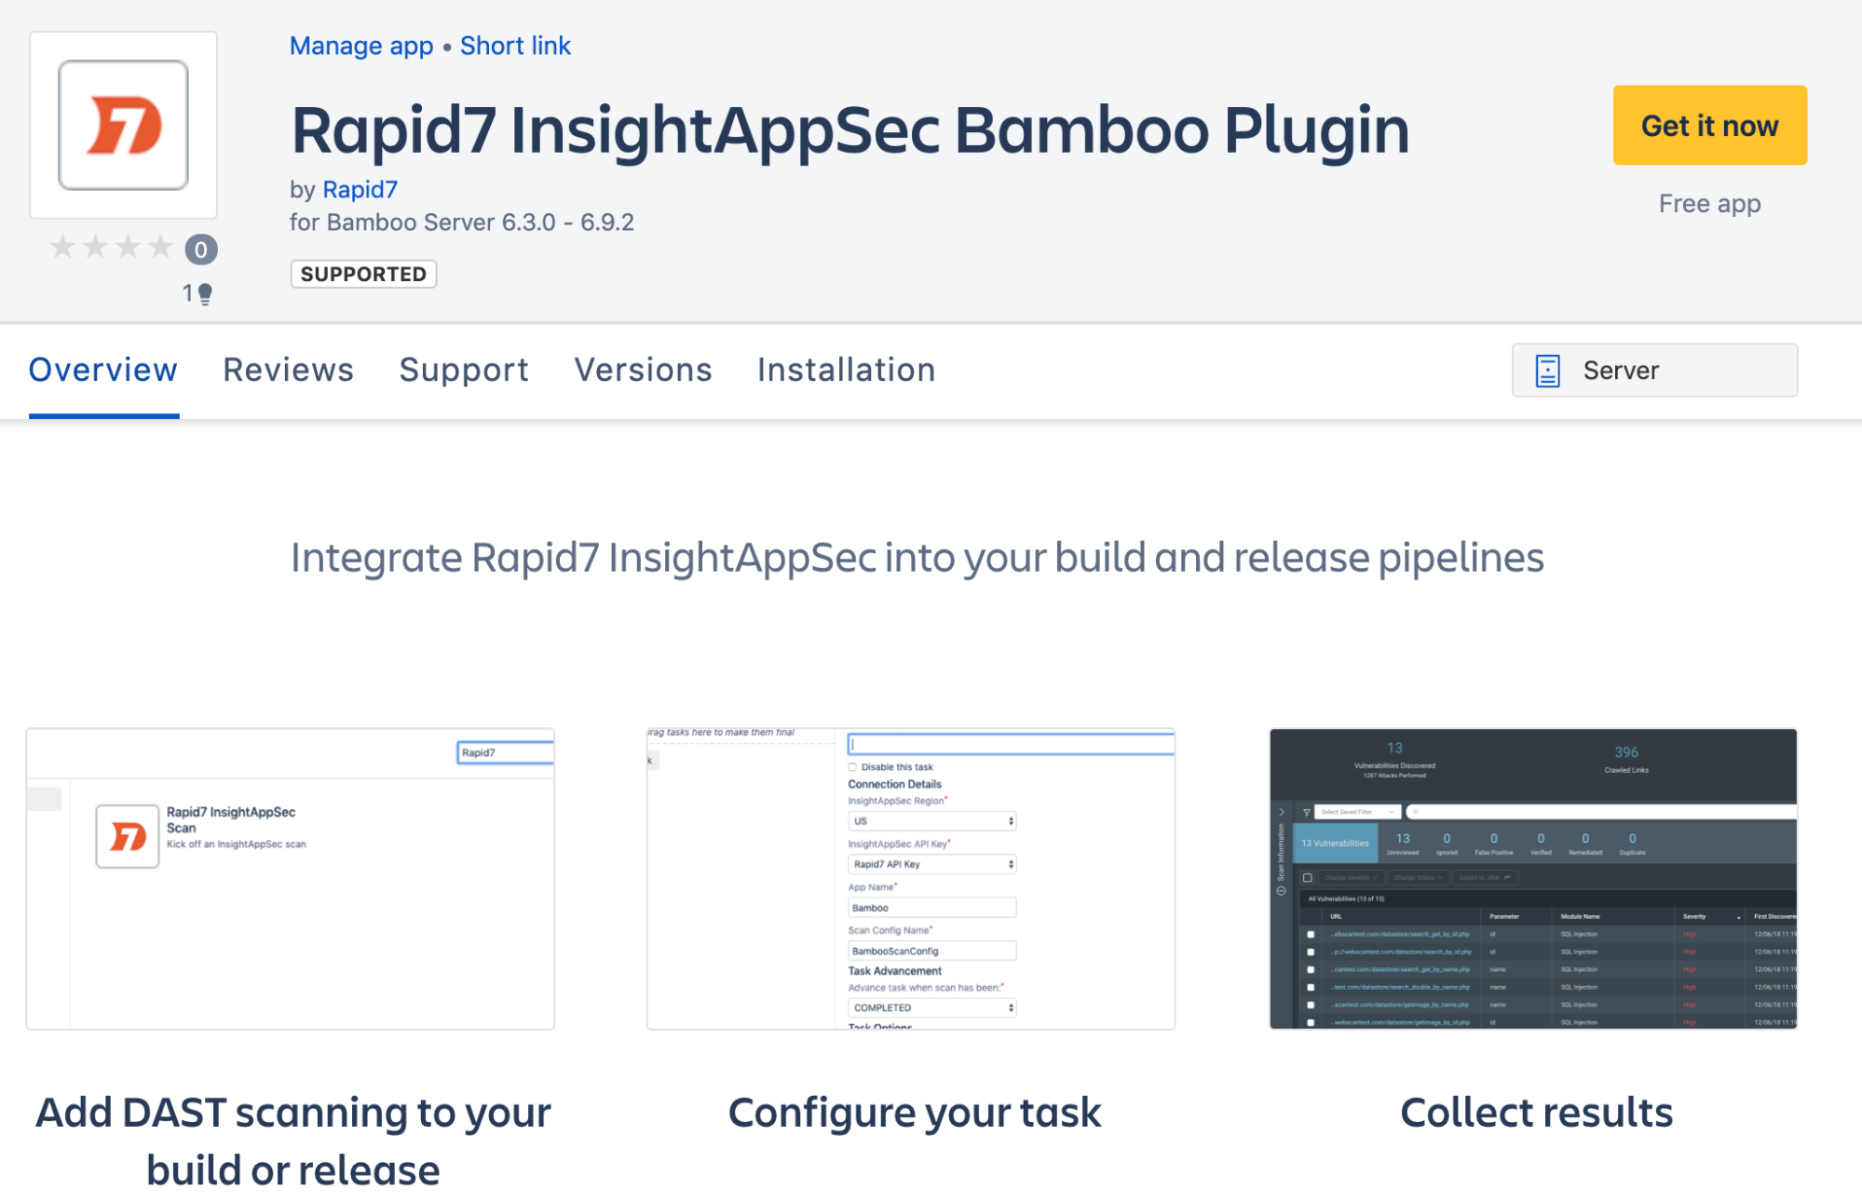Enlarge the Configure your task screenshot
This screenshot has height=1203, width=1862.
point(911,878)
